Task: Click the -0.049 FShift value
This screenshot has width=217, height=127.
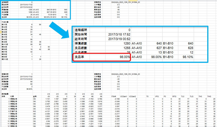Action: 117,101
